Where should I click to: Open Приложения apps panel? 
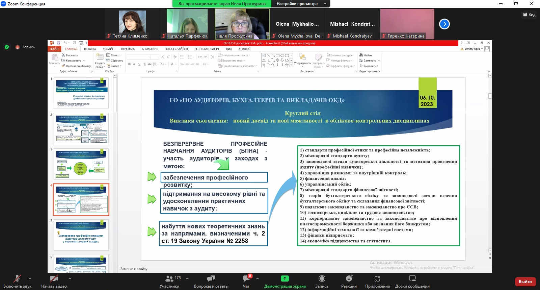point(377,281)
